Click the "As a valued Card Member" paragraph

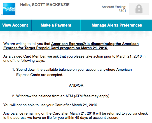pos(74,58)
